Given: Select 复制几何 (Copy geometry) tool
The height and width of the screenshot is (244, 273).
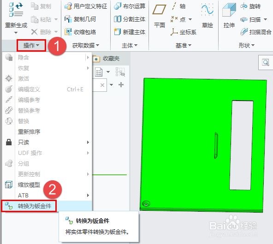Looking at the screenshot, I should tap(80, 19).
